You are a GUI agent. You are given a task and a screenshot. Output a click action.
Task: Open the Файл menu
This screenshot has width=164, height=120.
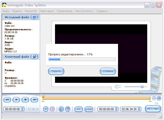[6, 11]
